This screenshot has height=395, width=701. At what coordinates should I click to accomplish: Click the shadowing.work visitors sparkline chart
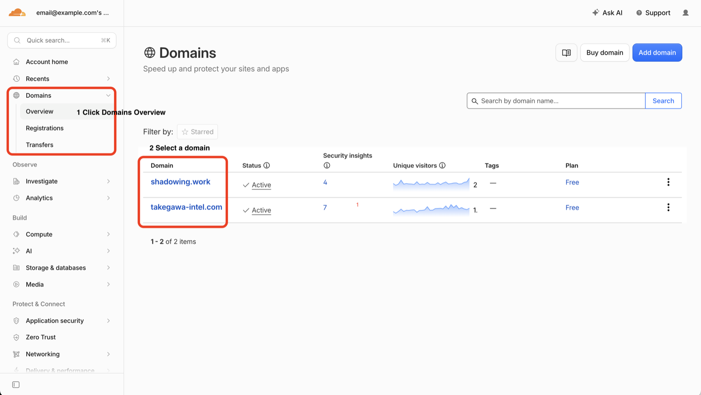click(431, 183)
